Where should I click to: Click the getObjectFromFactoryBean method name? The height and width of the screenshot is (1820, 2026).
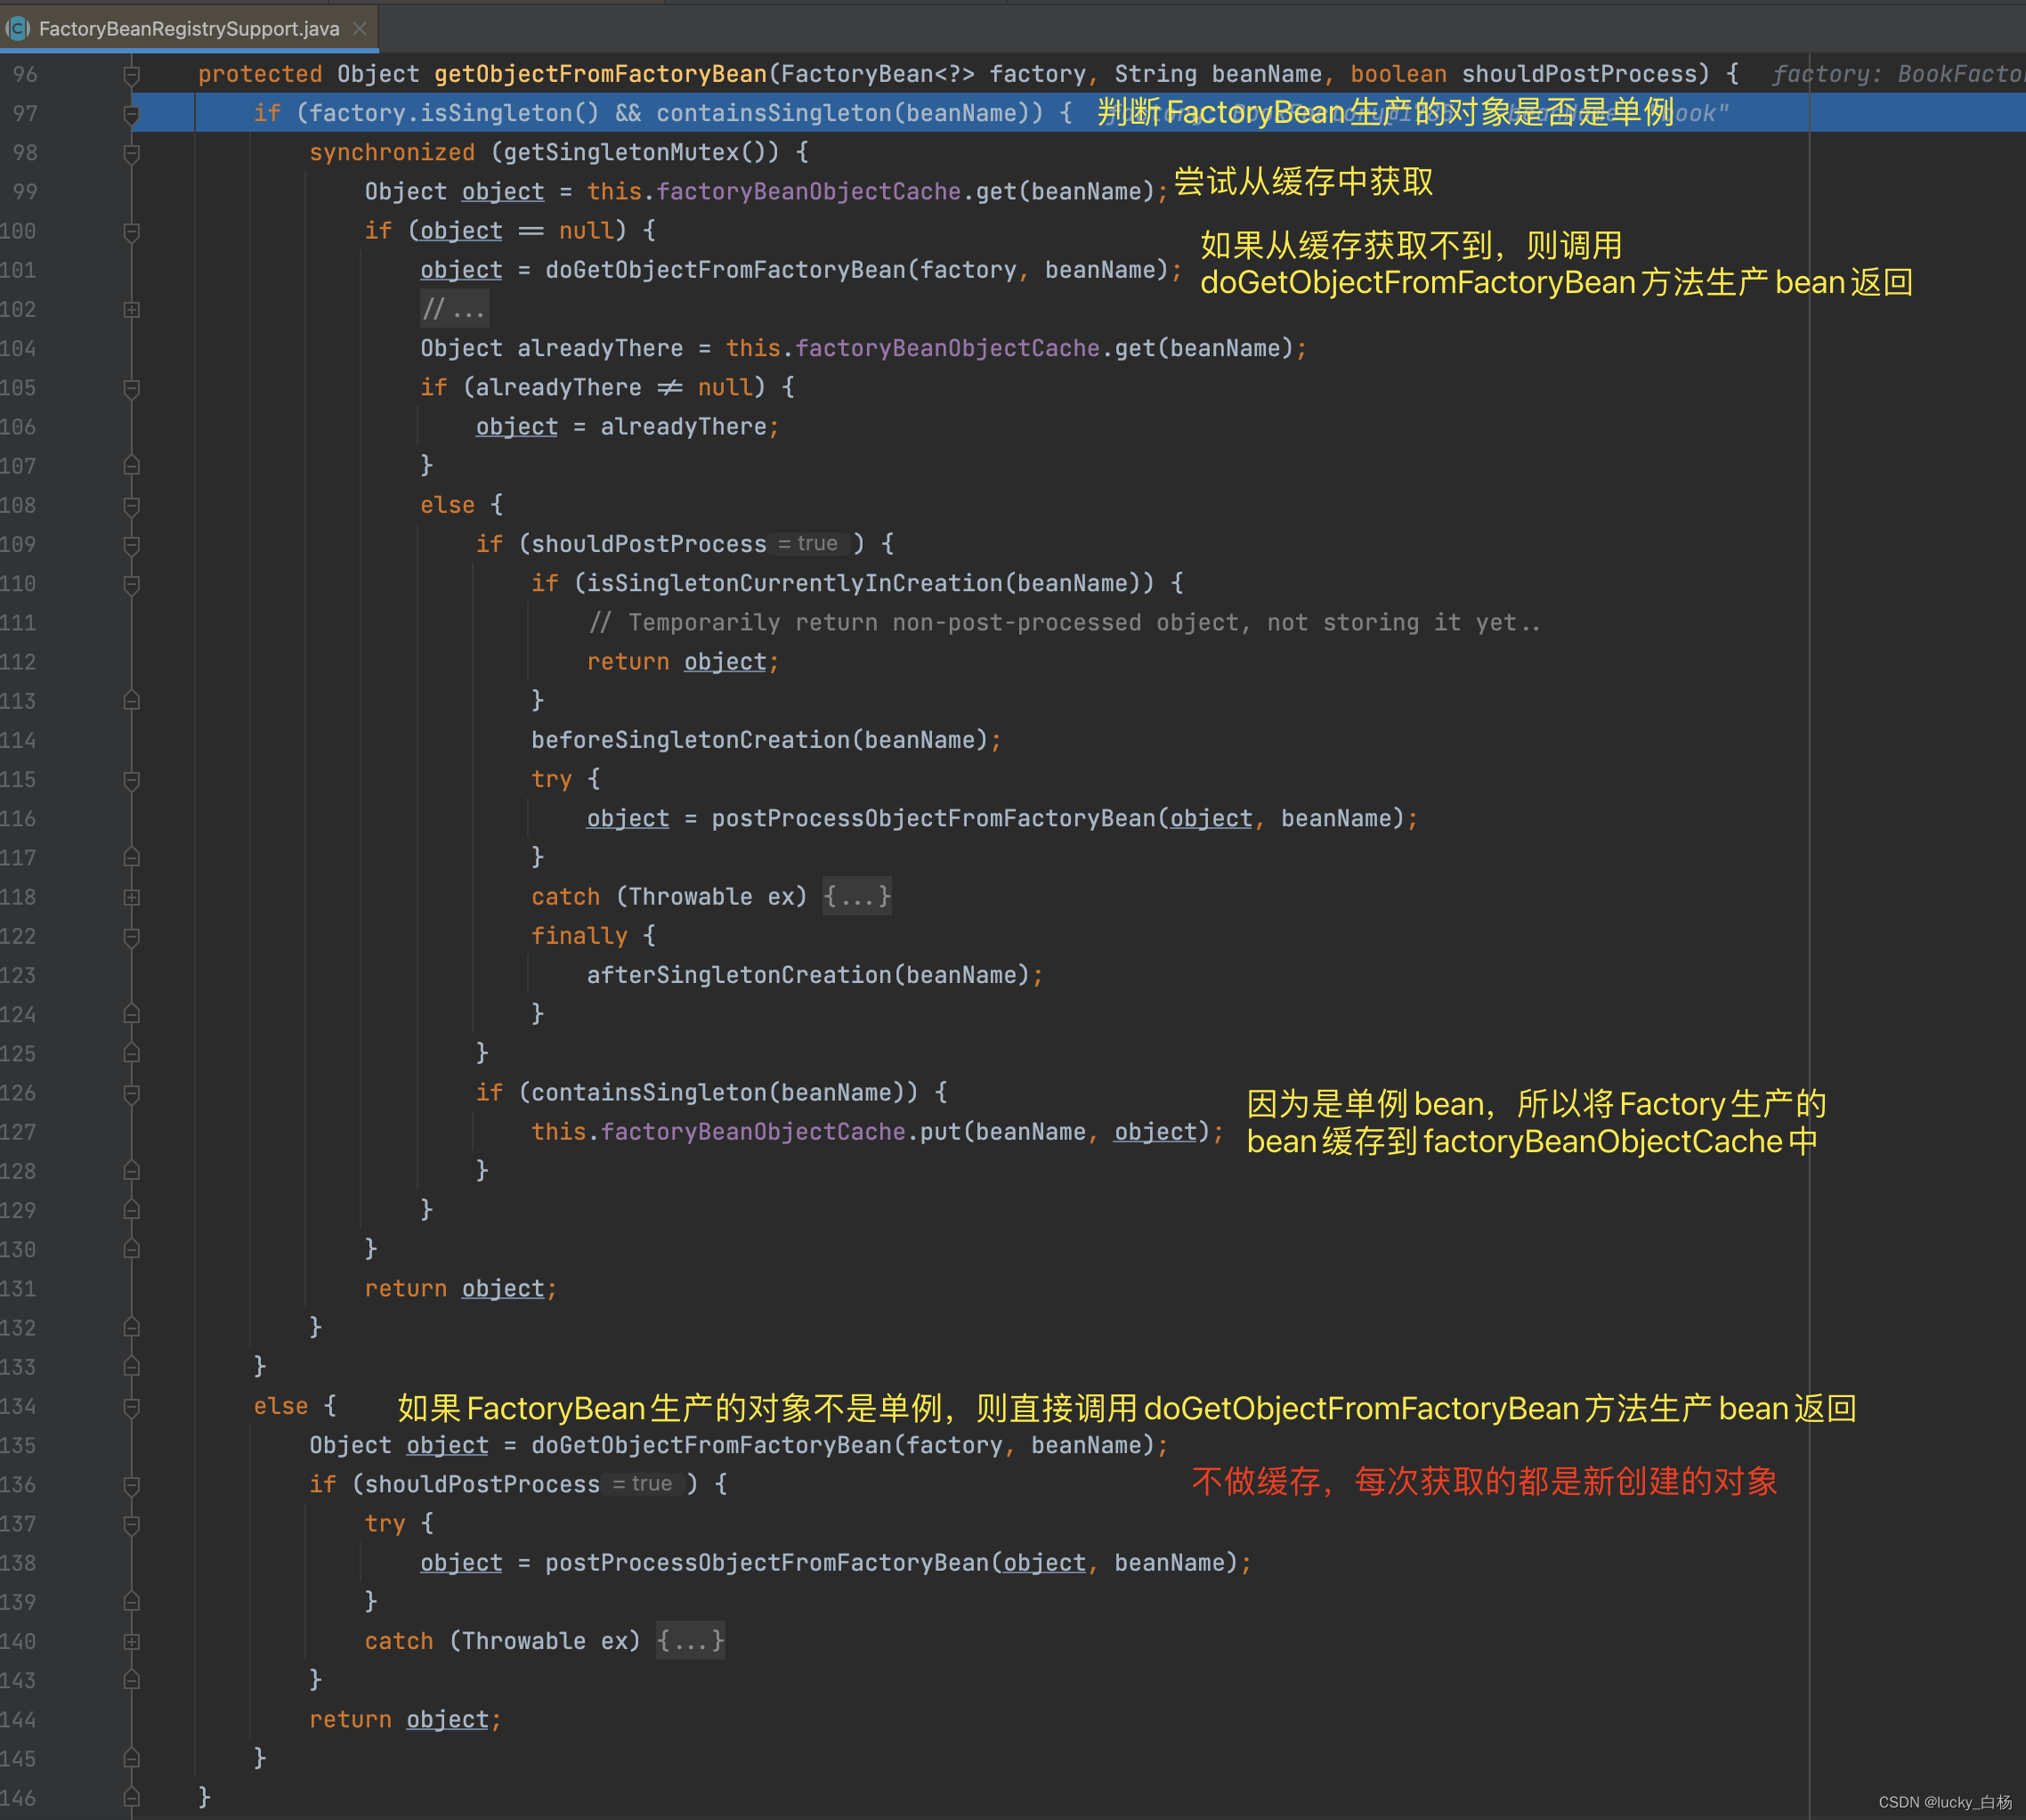click(600, 74)
